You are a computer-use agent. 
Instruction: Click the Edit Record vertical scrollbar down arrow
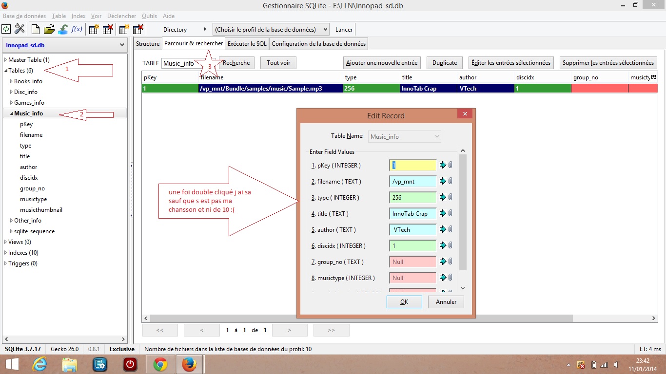[x=463, y=288]
